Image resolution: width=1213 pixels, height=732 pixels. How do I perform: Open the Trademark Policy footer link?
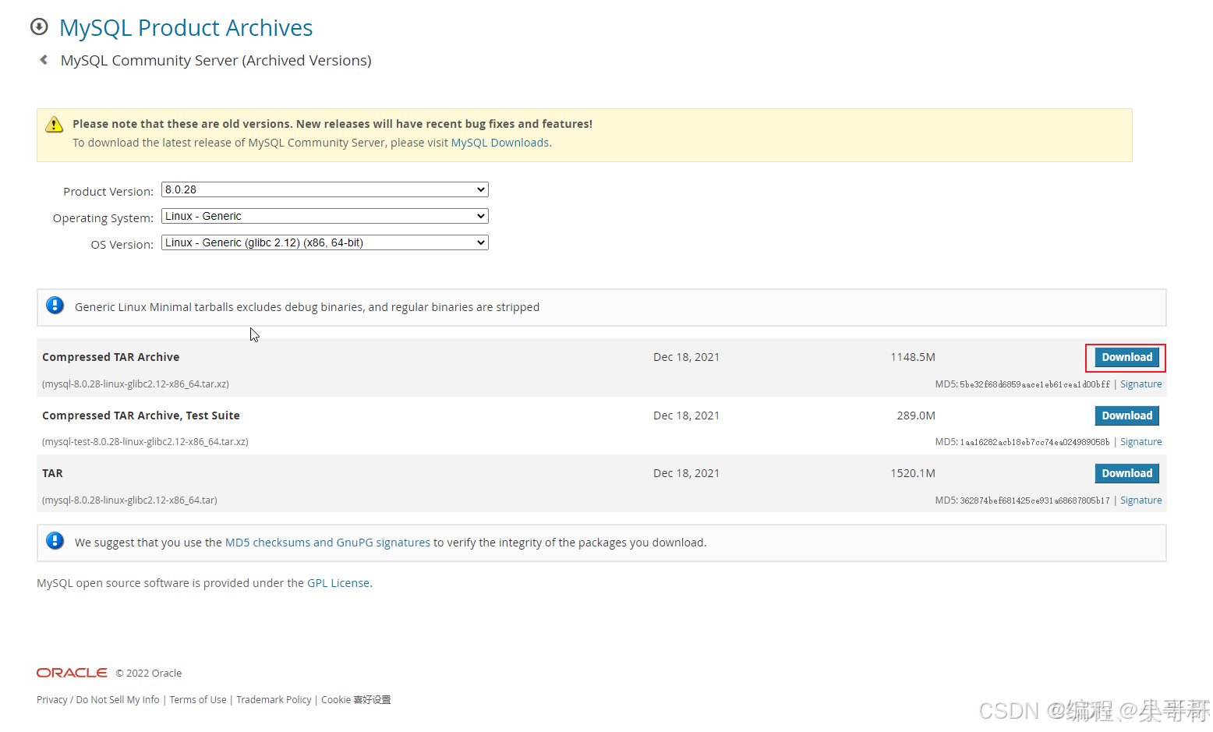tap(274, 700)
